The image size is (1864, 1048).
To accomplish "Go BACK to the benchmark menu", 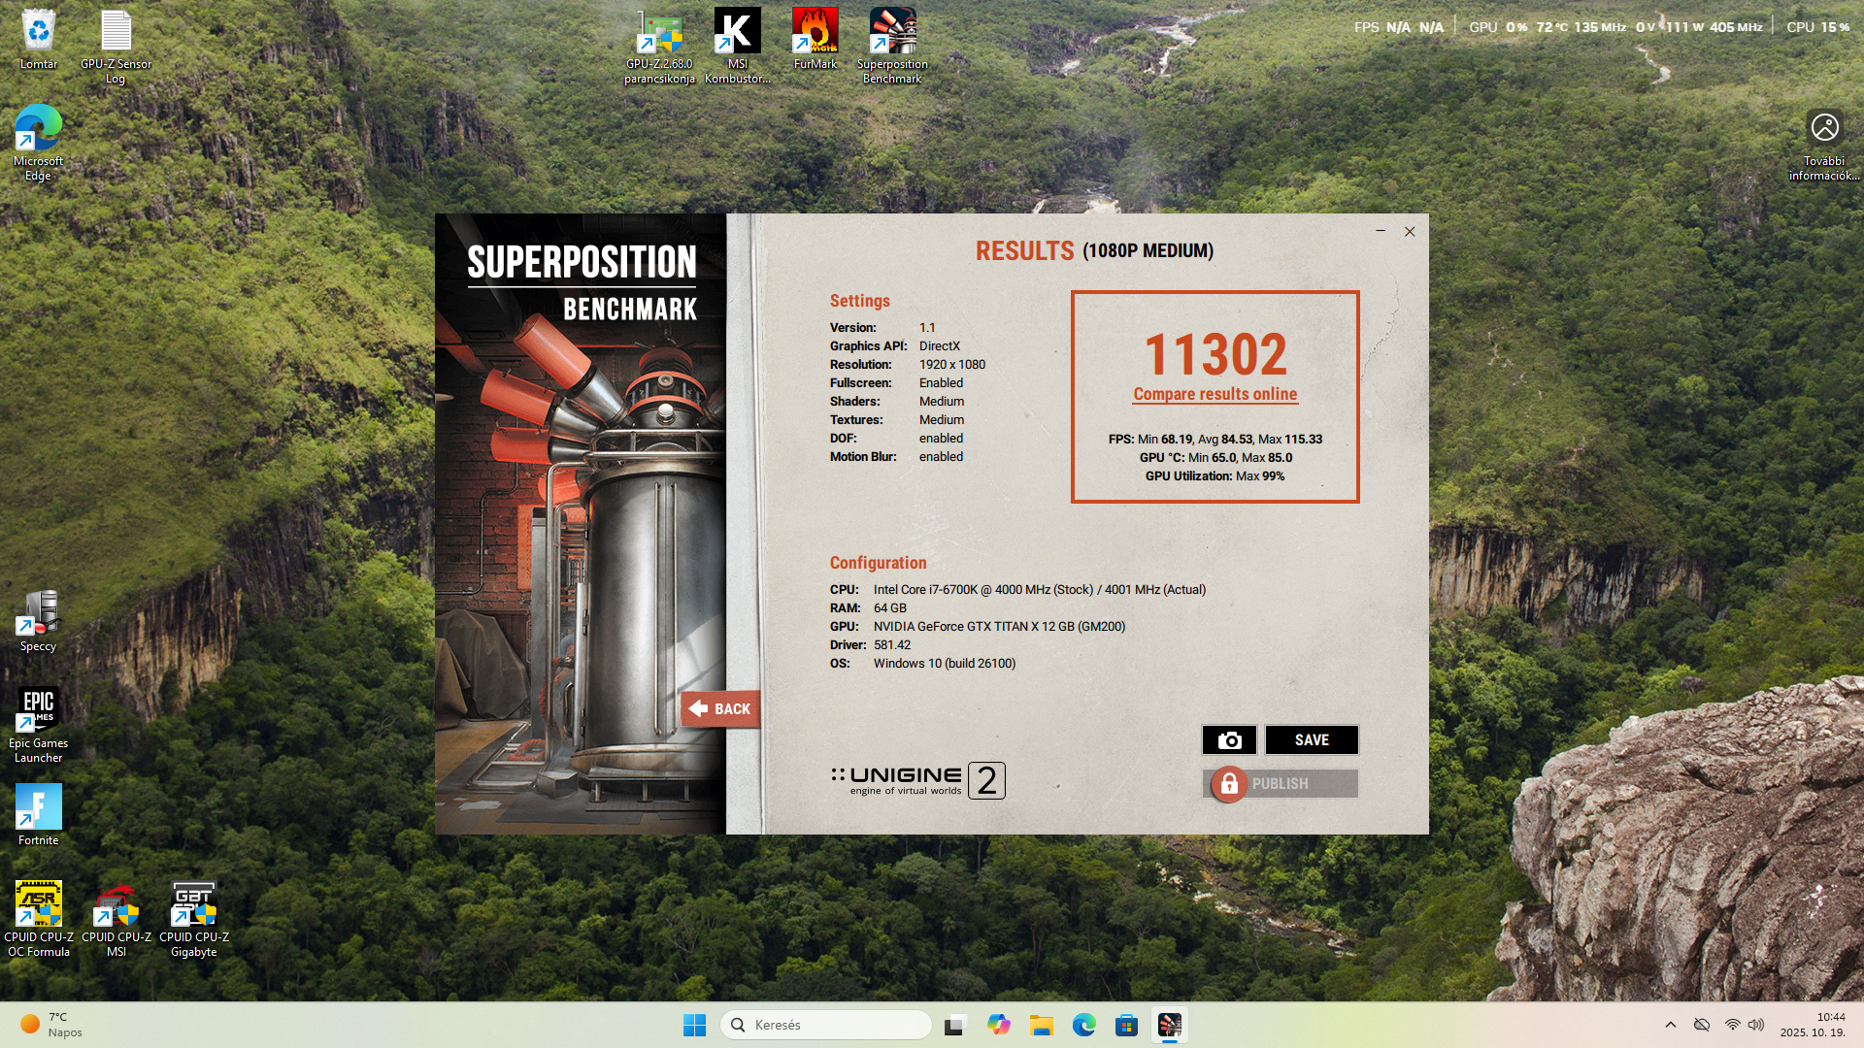I will click(x=719, y=709).
